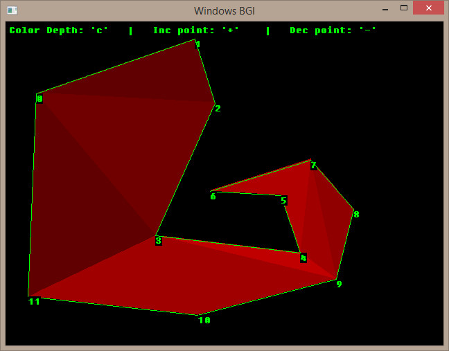Pick the vertex labeled 3
449x351 pixels.
[x=158, y=240]
